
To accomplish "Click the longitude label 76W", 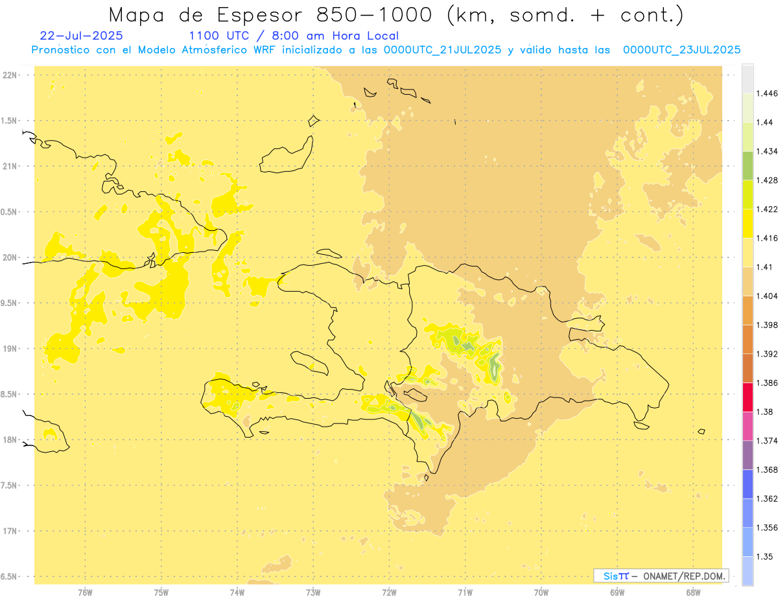I will click(x=85, y=593).
